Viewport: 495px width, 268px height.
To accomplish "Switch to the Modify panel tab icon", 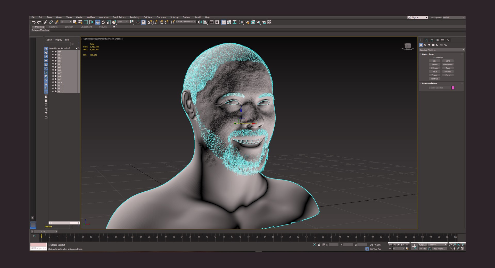I will click(426, 40).
